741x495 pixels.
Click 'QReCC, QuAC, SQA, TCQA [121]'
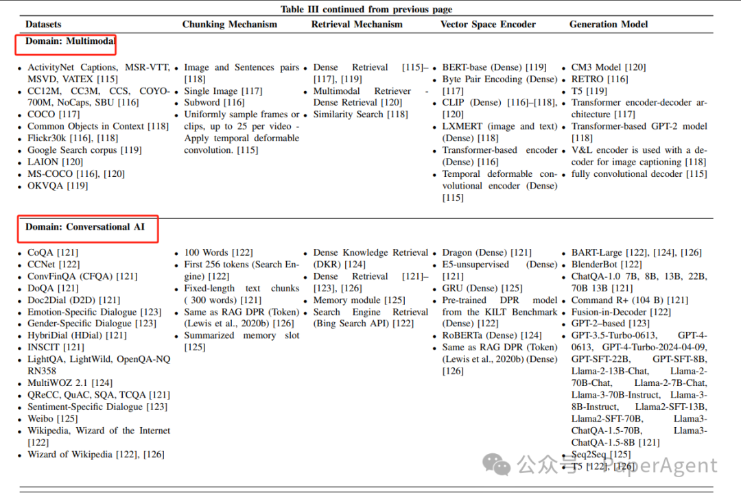coord(98,395)
